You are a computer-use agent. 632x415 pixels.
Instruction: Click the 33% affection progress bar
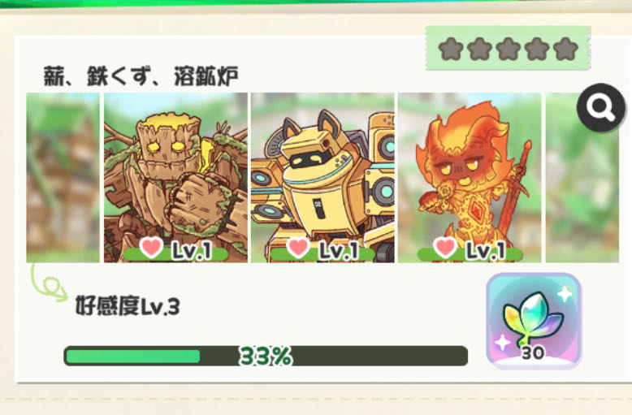click(x=266, y=357)
